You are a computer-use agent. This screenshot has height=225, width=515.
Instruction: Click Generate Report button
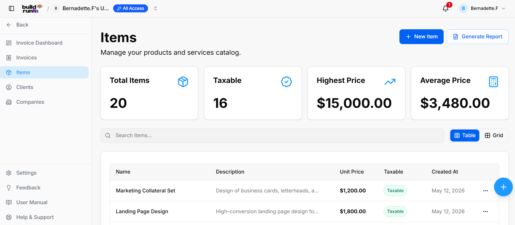(x=477, y=37)
